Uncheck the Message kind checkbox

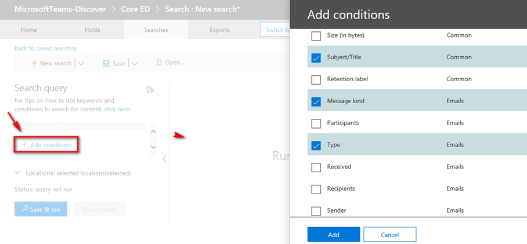[316, 101]
